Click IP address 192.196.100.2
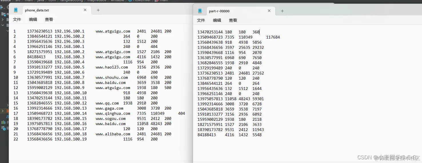 click(x=69, y=36)
